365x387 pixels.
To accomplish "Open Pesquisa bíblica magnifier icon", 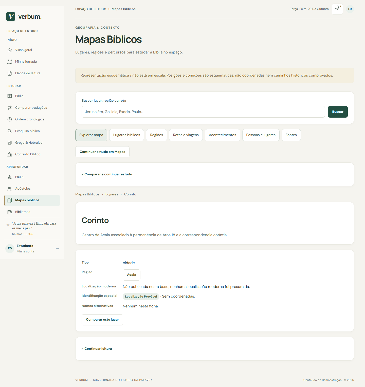I will 10,131.
